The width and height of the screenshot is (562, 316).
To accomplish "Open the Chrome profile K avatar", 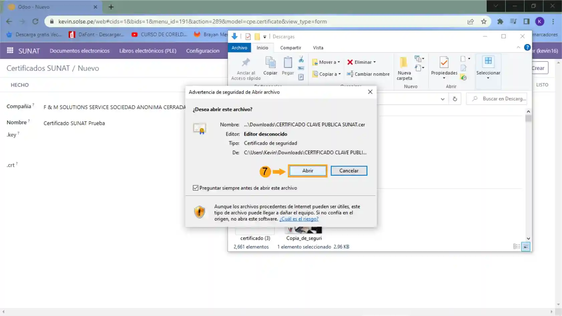I will [x=540, y=21].
